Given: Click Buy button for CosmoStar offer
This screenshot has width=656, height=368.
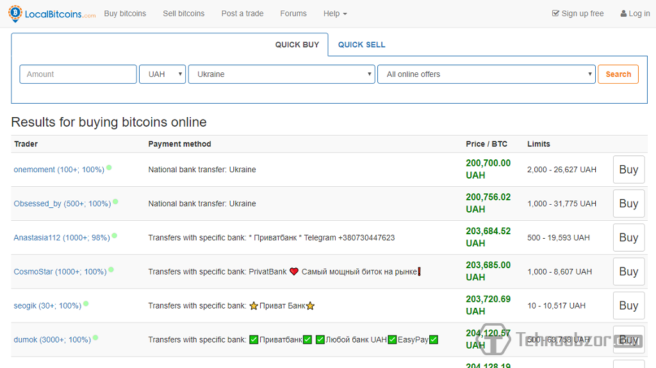Looking at the screenshot, I should (628, 272).
